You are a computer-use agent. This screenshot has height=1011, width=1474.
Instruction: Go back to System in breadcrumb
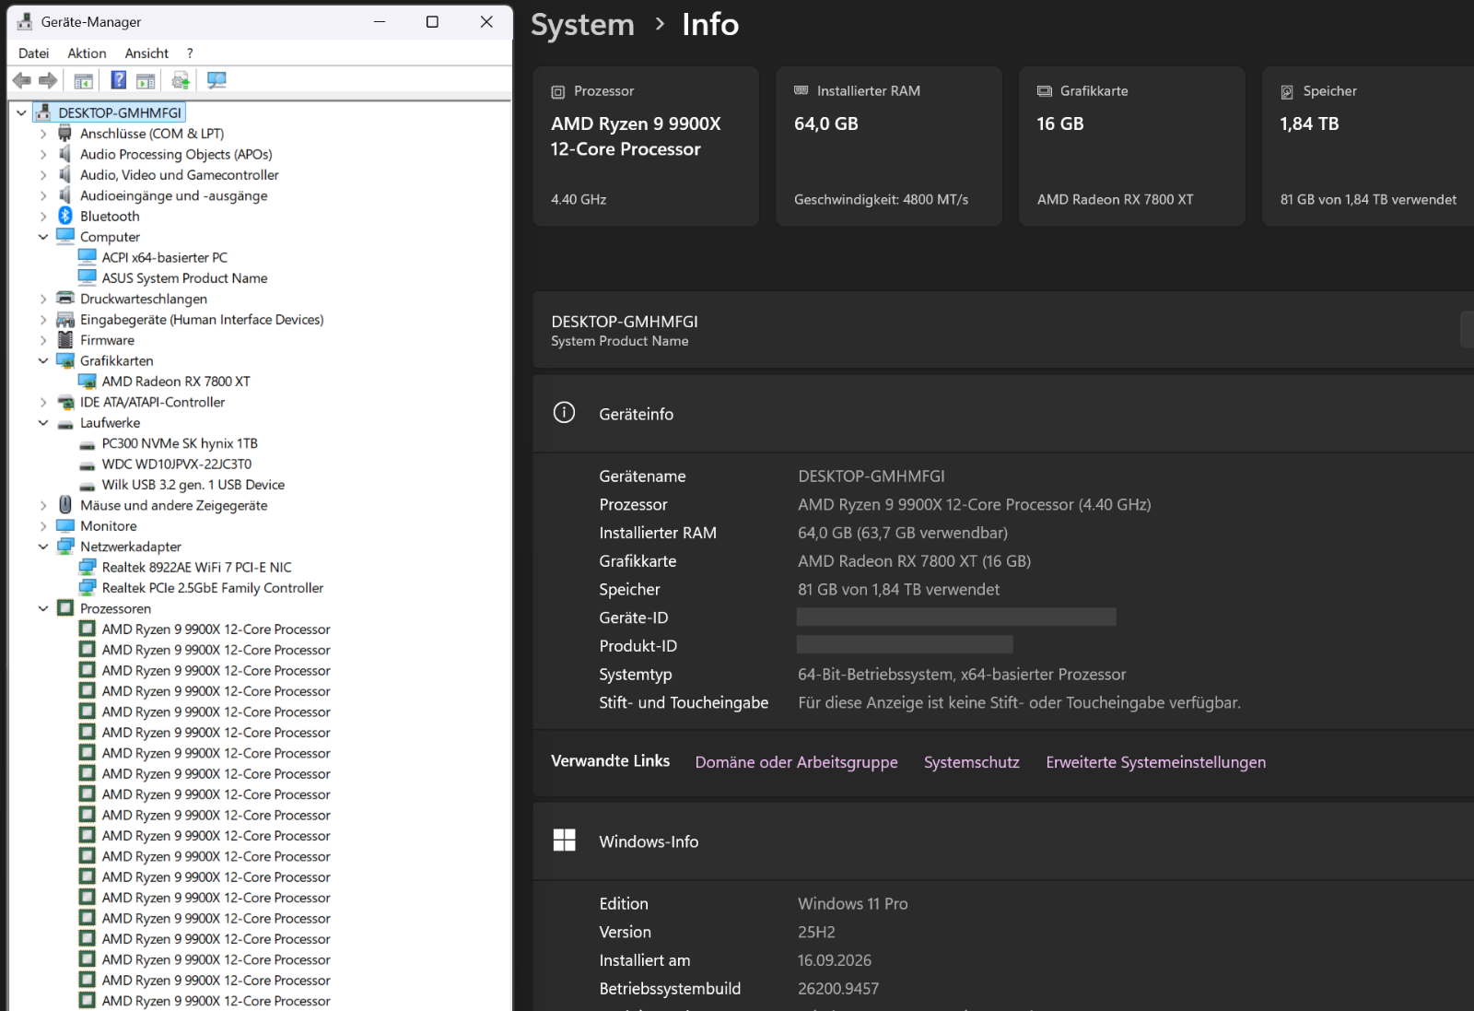[582, 25]
